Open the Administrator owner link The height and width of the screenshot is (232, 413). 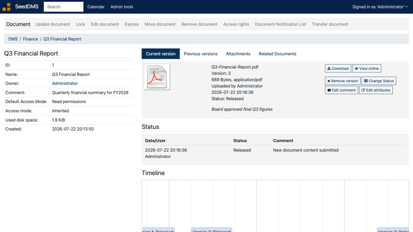tap(65, 83)
